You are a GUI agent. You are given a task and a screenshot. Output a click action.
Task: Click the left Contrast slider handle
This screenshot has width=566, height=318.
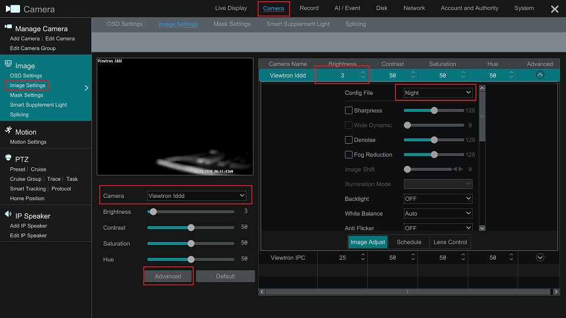pyautogui.click(x=191, y=227)
